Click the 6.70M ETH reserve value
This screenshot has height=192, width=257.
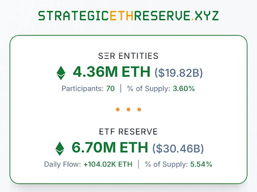pos(110,147)
